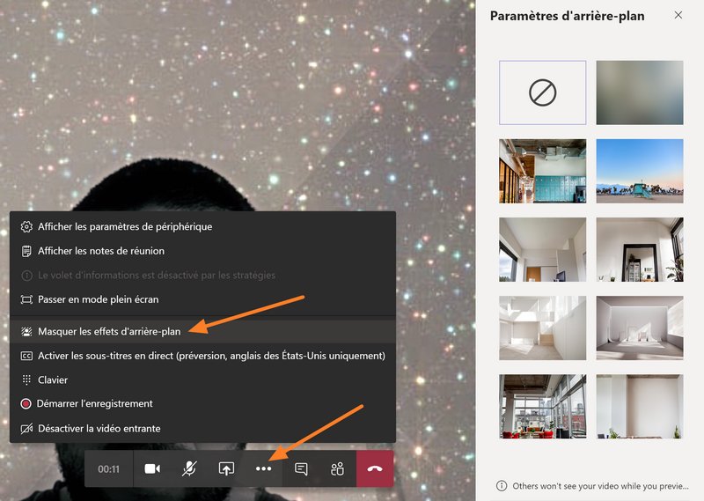Unmute the microphone in the call toolbar
Viewport: 704px width, 501px height.
(189, 468)
